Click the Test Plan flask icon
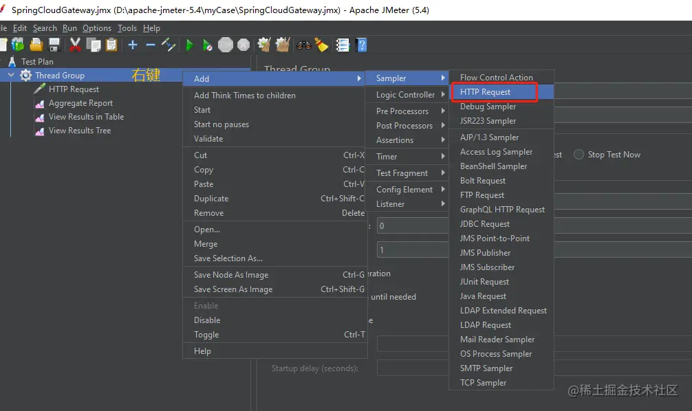 pos(12,62)
